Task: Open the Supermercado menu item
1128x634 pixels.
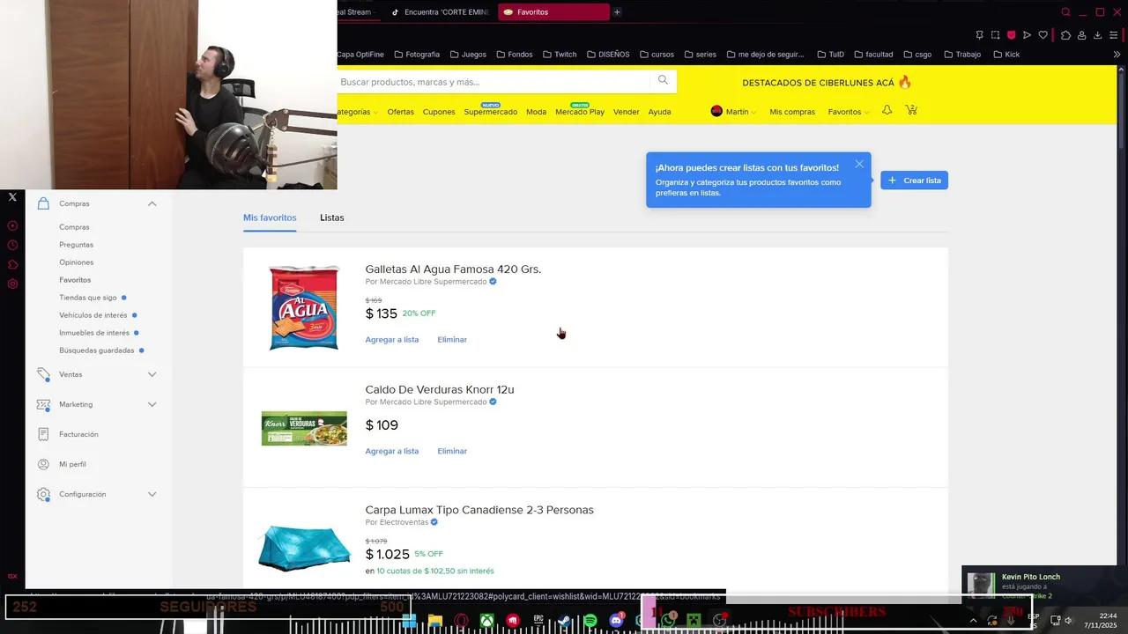Action: click(x=491, y=112)
